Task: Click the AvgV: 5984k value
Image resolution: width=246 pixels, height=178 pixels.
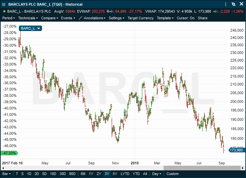Action: [64, 11]
